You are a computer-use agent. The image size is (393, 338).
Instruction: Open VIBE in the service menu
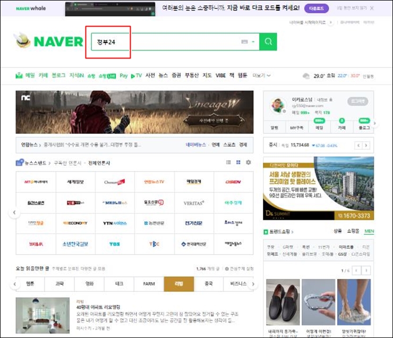pyautogui.click(x=220, y=75)
